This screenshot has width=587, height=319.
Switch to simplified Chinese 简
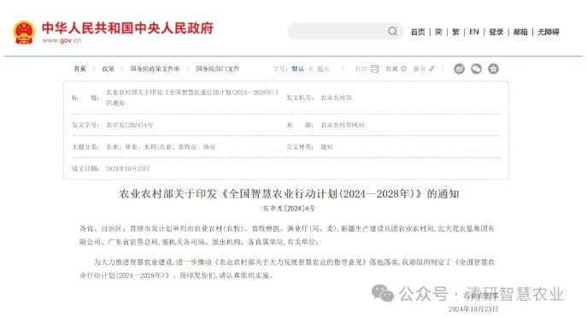pyautogui.click(x=438, y=32)
